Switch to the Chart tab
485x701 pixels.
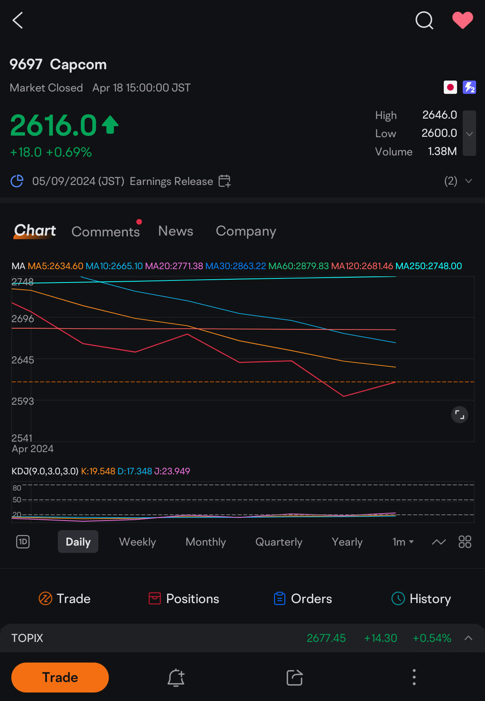click(x=35, y=231)
